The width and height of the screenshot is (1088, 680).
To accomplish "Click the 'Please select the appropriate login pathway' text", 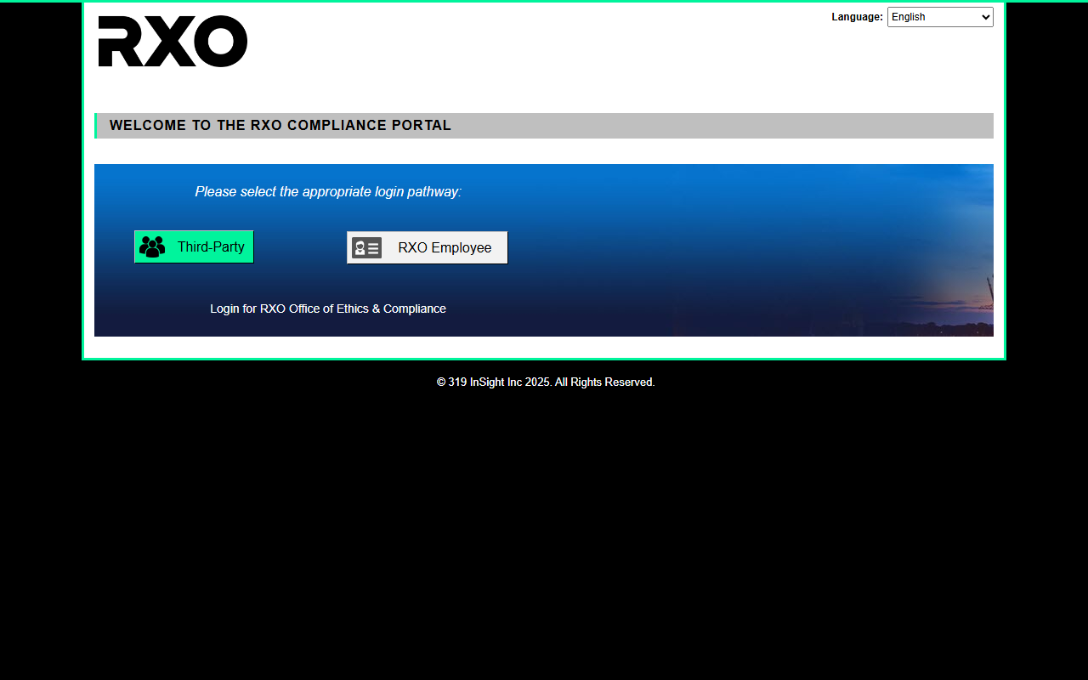I will tap(328, 192).
